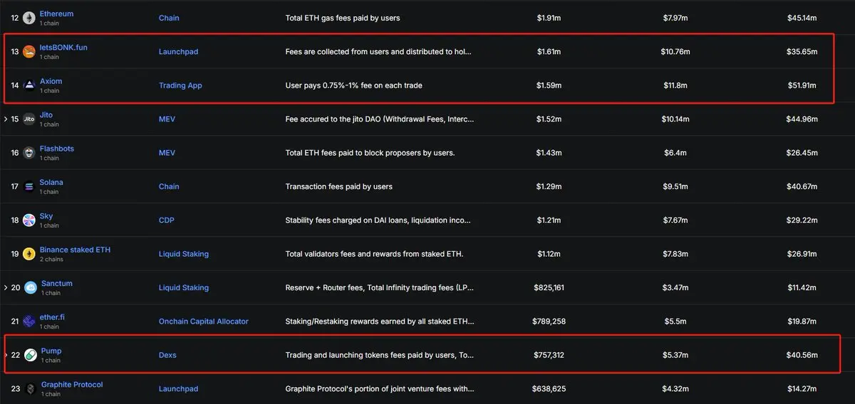Expand the Sanctum row chevron
Screen dimensions: 855x404
click(6, 287)
